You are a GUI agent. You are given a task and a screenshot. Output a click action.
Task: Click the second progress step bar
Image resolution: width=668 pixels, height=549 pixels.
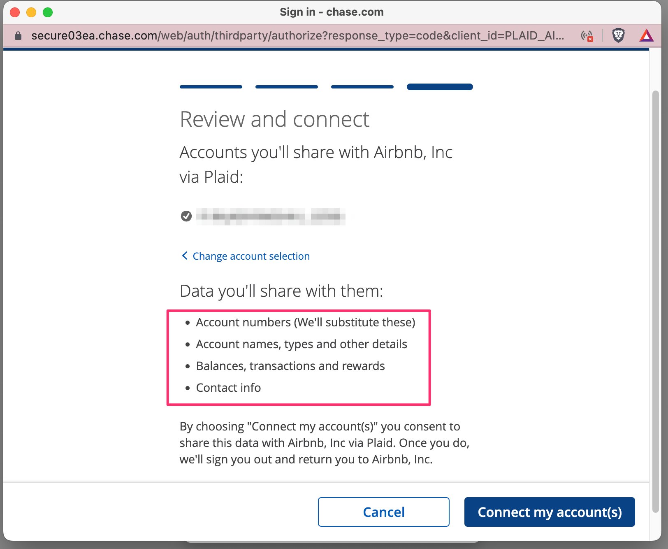pyautogui.click(x=287, y=87)
